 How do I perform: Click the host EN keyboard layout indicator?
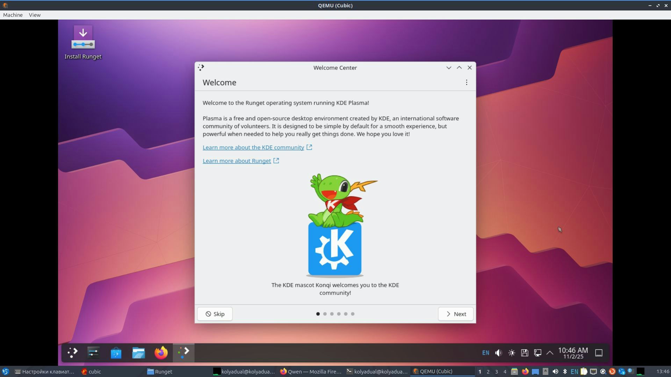click(x=574, y=371)
